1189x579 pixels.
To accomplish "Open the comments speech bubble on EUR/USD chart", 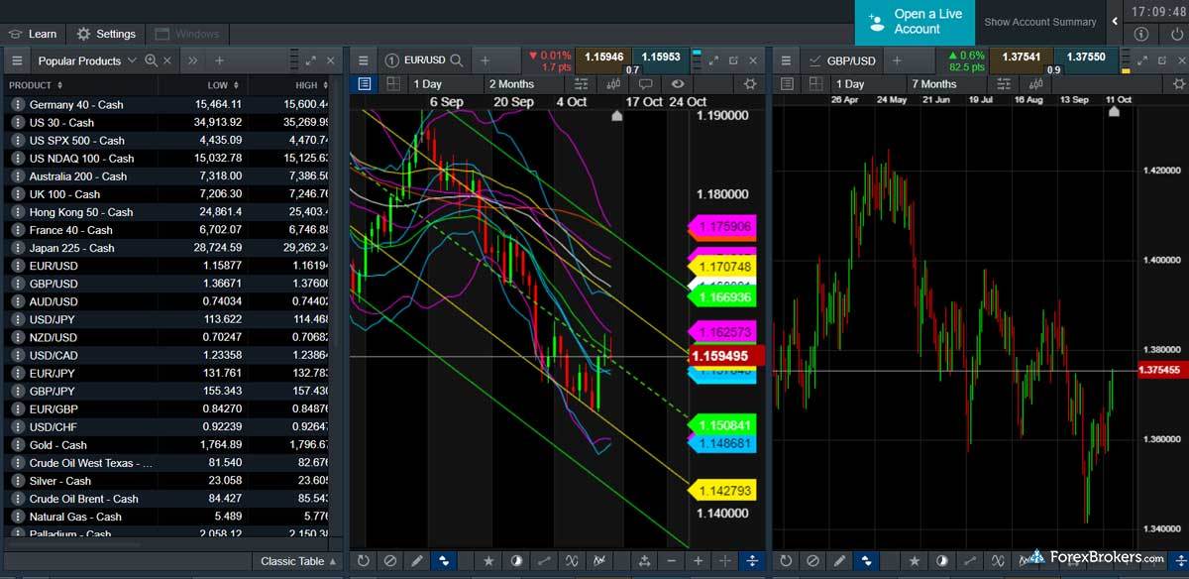I will pyautogui.click(x=646, y=84).
